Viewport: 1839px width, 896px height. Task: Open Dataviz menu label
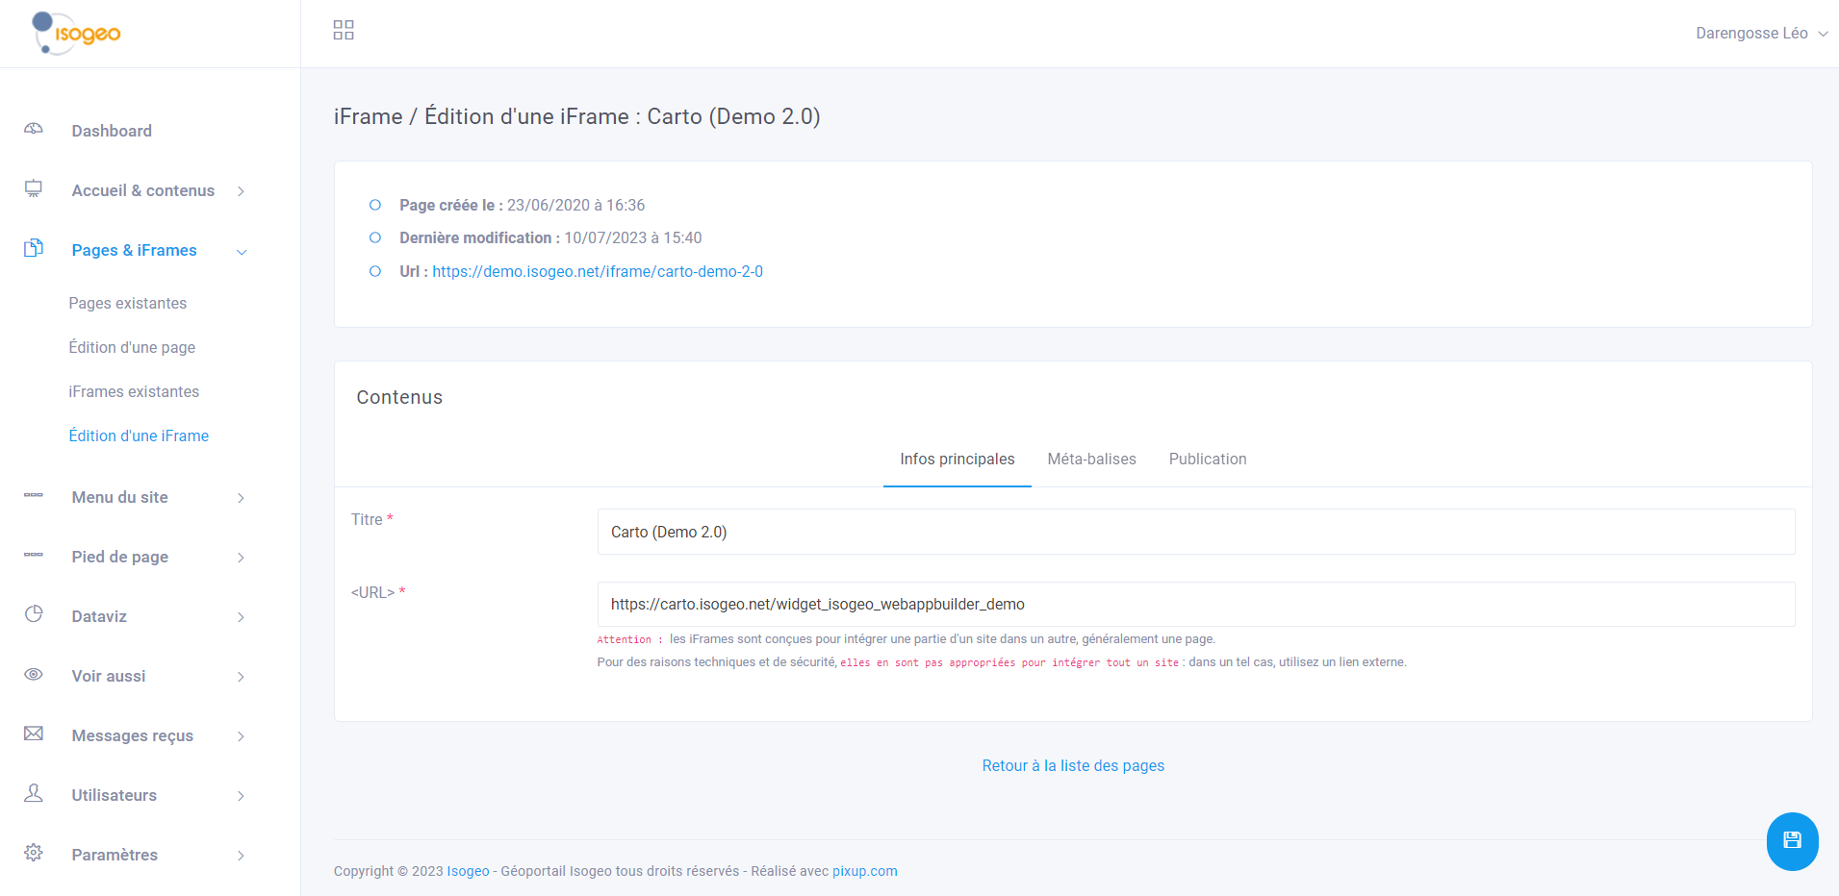99,616
